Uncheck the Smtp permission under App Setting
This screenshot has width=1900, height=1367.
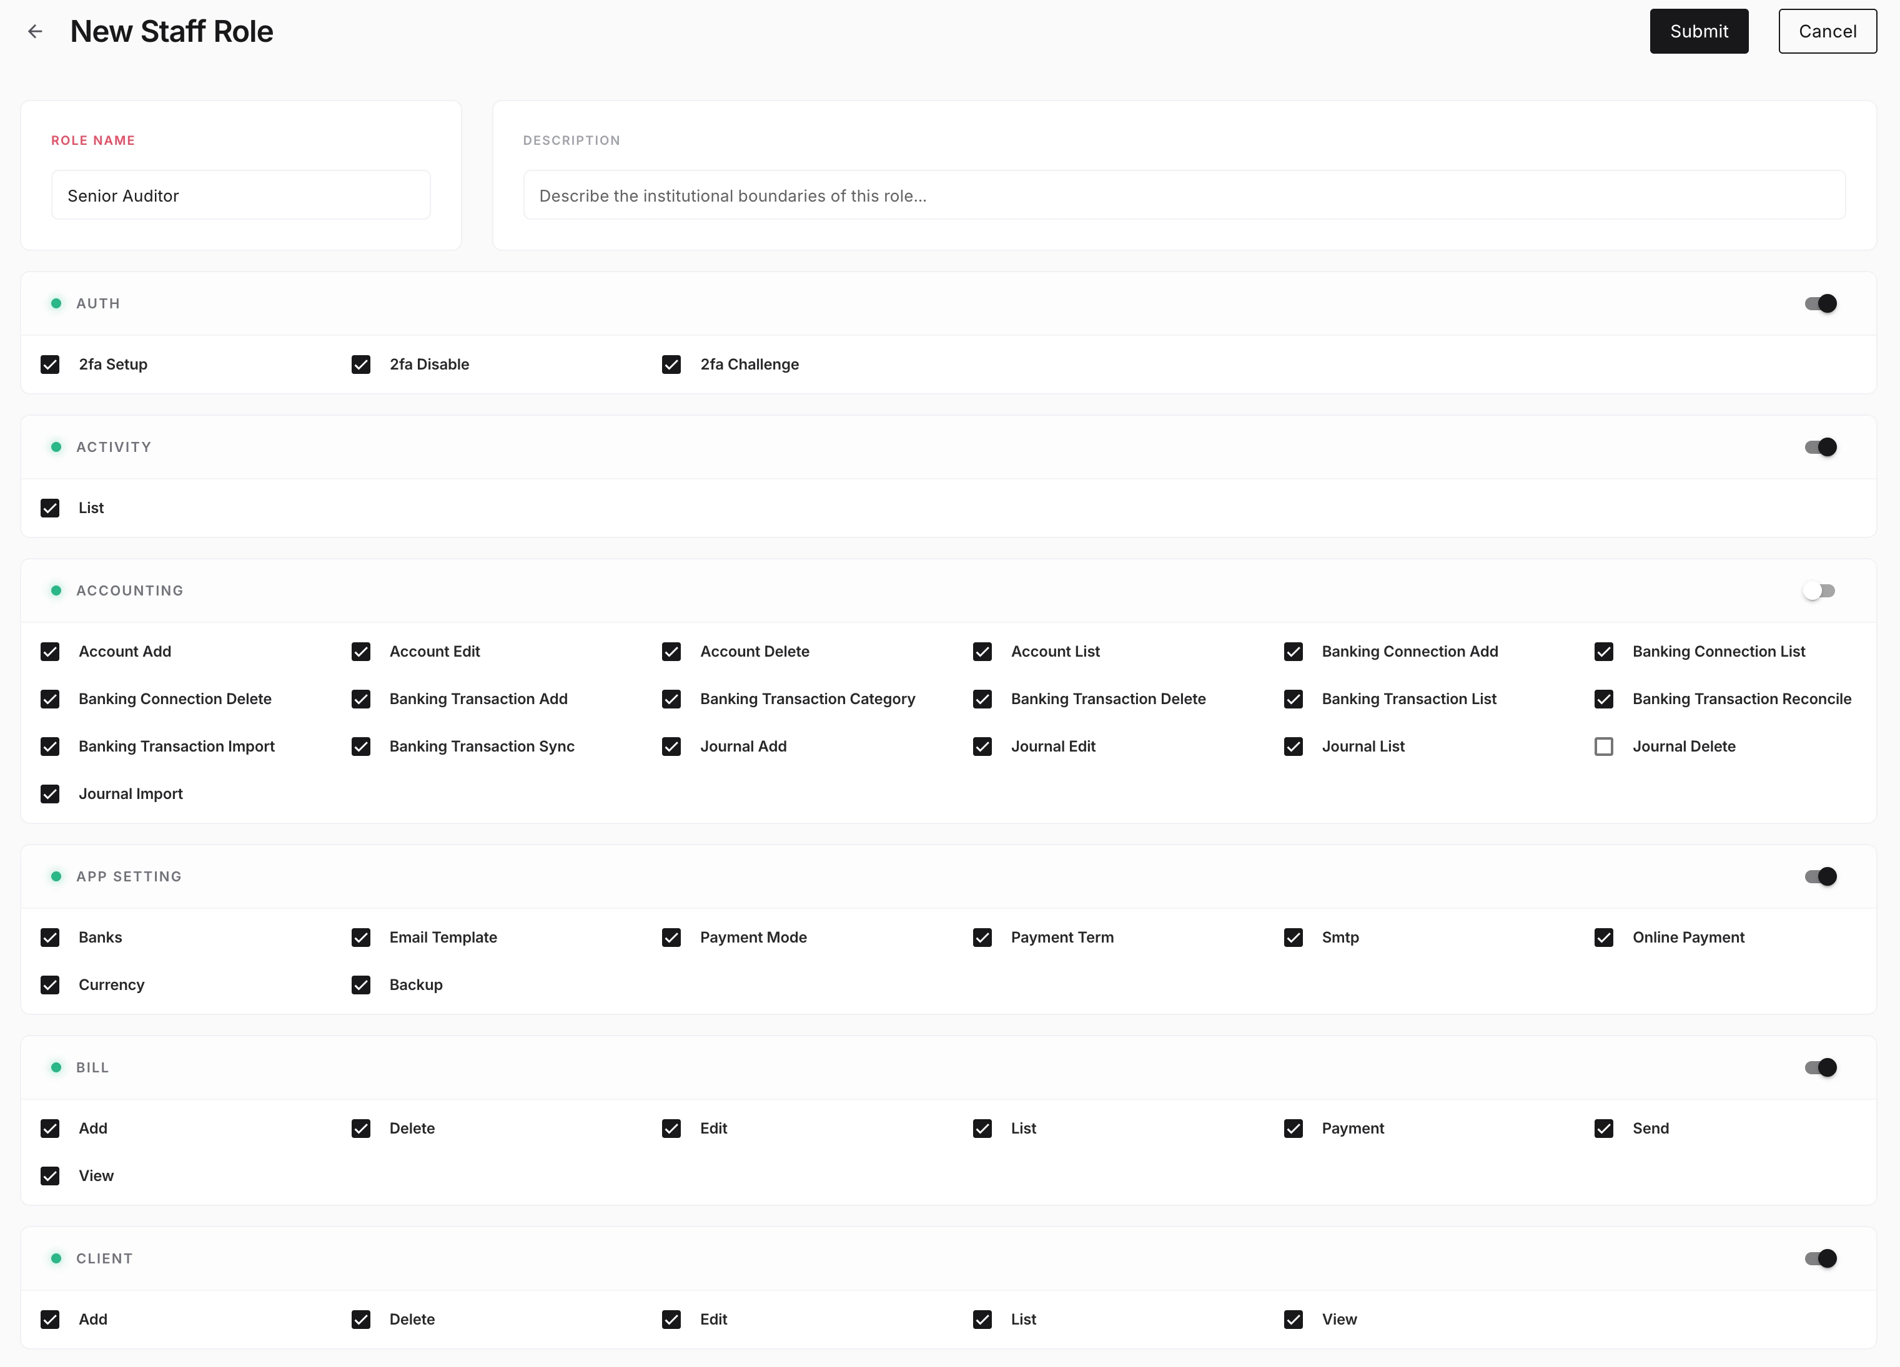[x=1293, y=938]
